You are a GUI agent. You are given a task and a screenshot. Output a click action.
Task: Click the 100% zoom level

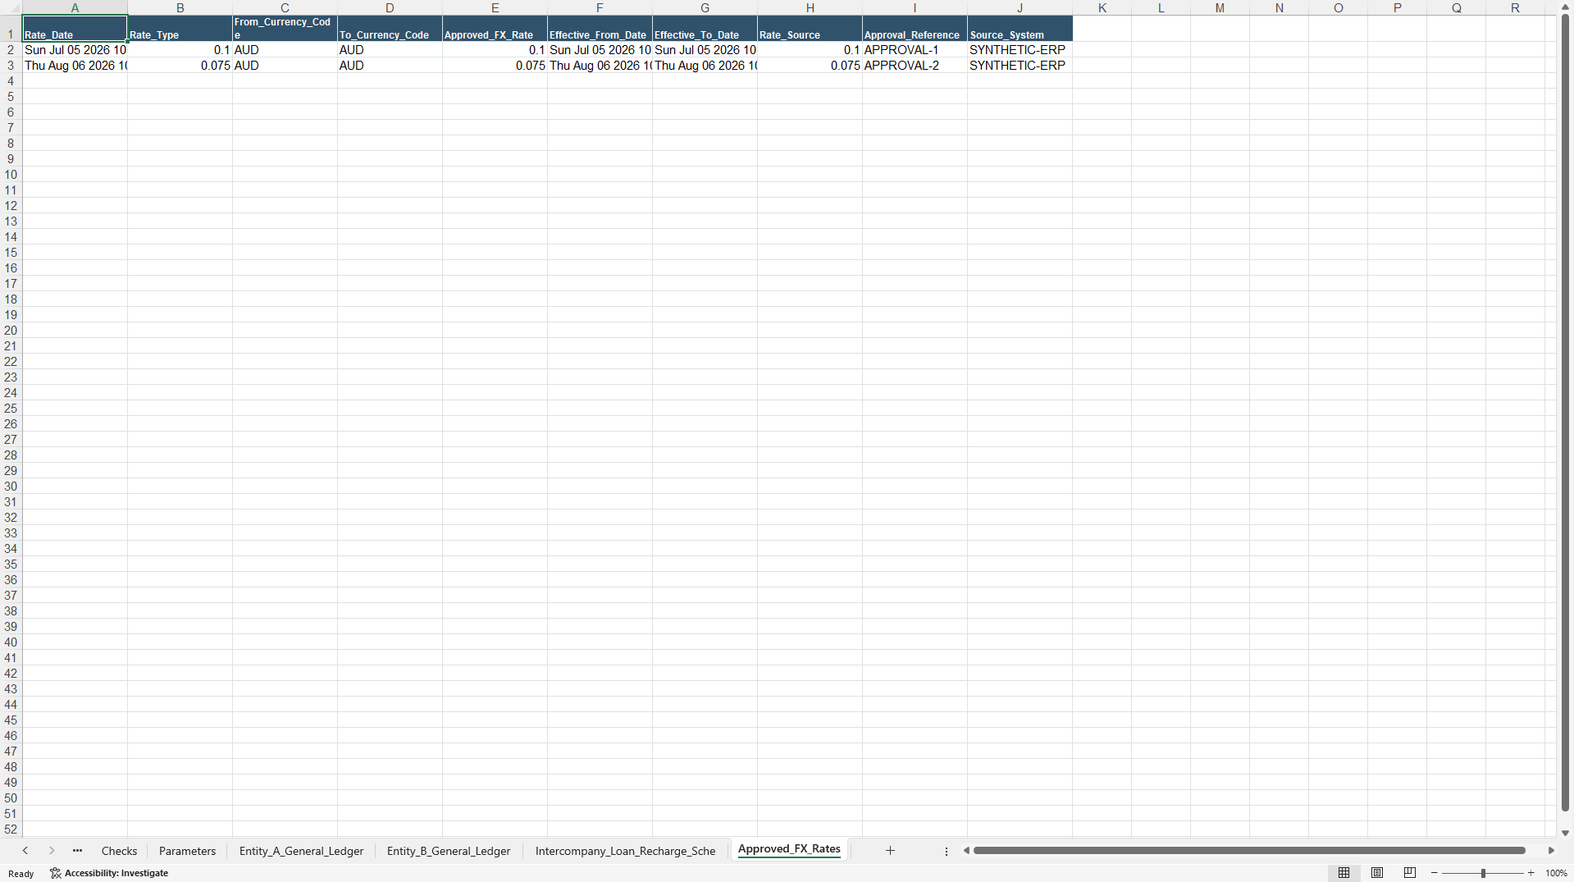(1556, 873)
